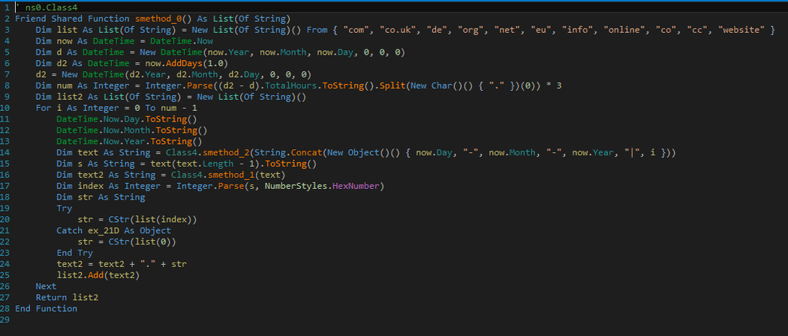Screen dimensions: 788x336
Task: Click NumberStyles on line 17
Action: coord(296,186)
